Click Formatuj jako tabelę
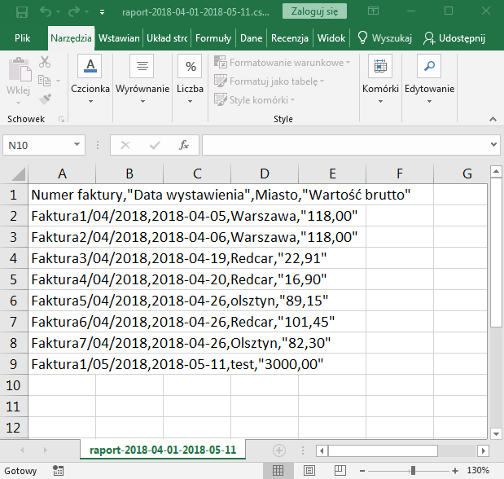504x479 pixels. coord(269,81)
